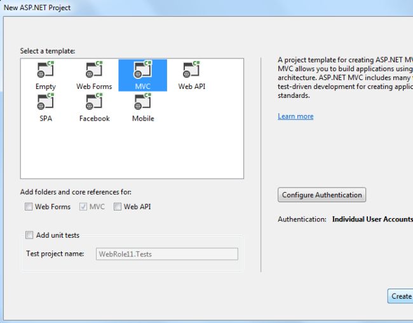This screenshot has width=413, height=323.
Task: Enable the Web API references checkbox
Action: tap(118, 207)
